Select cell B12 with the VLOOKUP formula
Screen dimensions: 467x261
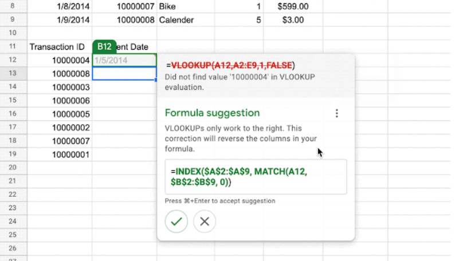coord(124,60)
